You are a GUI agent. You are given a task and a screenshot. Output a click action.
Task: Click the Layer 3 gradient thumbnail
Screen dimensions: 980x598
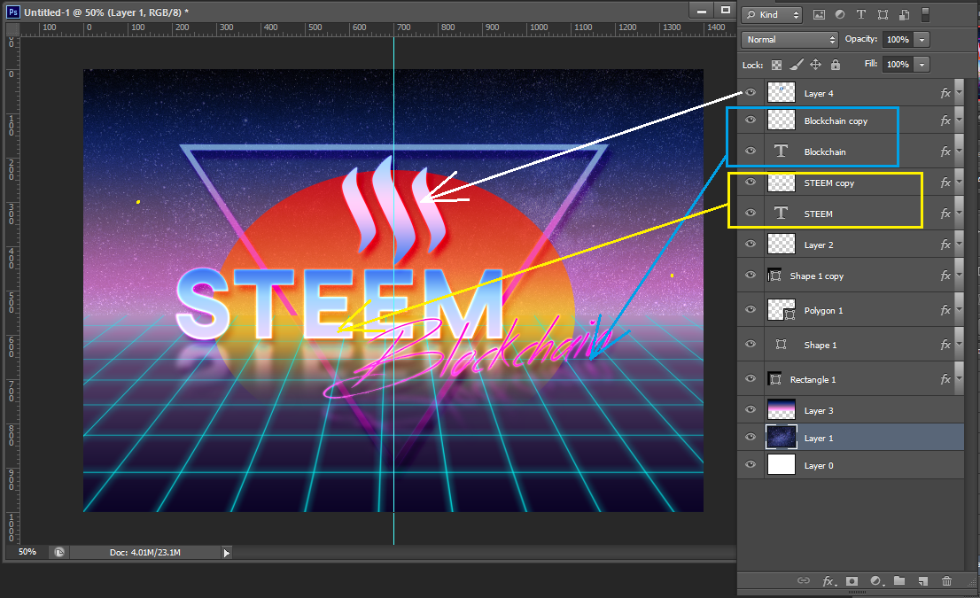tap(781, 410)
